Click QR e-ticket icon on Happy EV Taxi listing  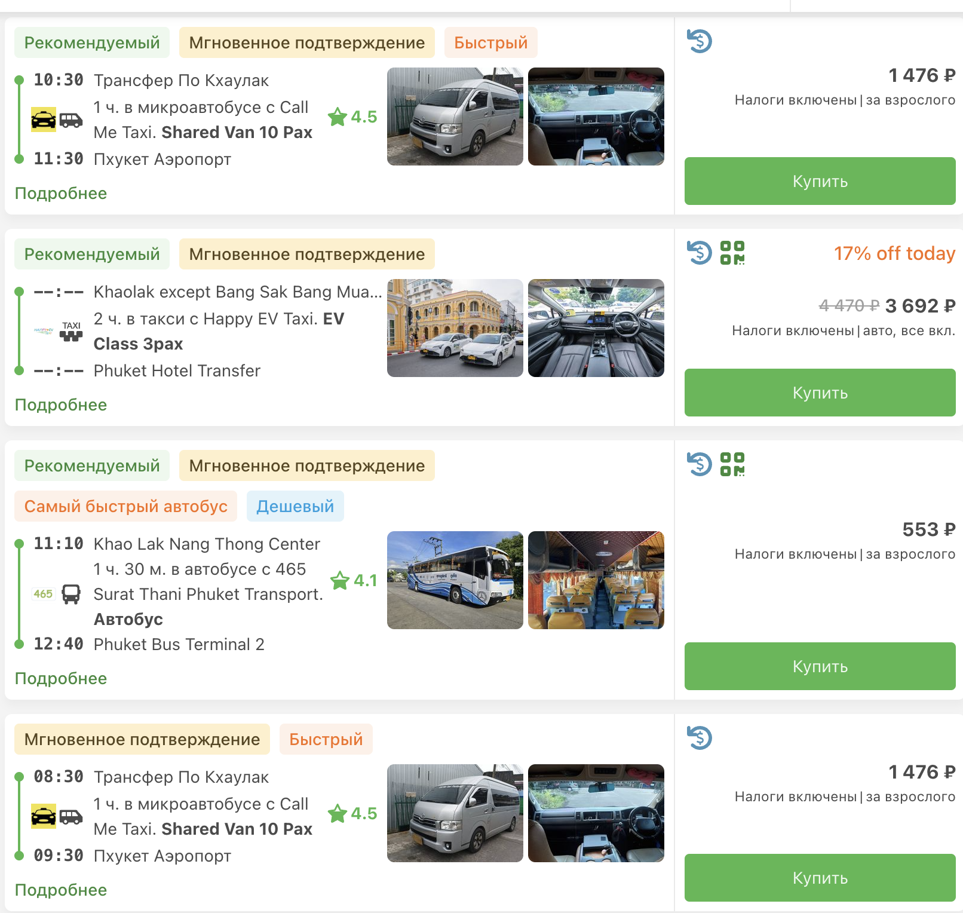pyautogui.click(x=732, y=252)
